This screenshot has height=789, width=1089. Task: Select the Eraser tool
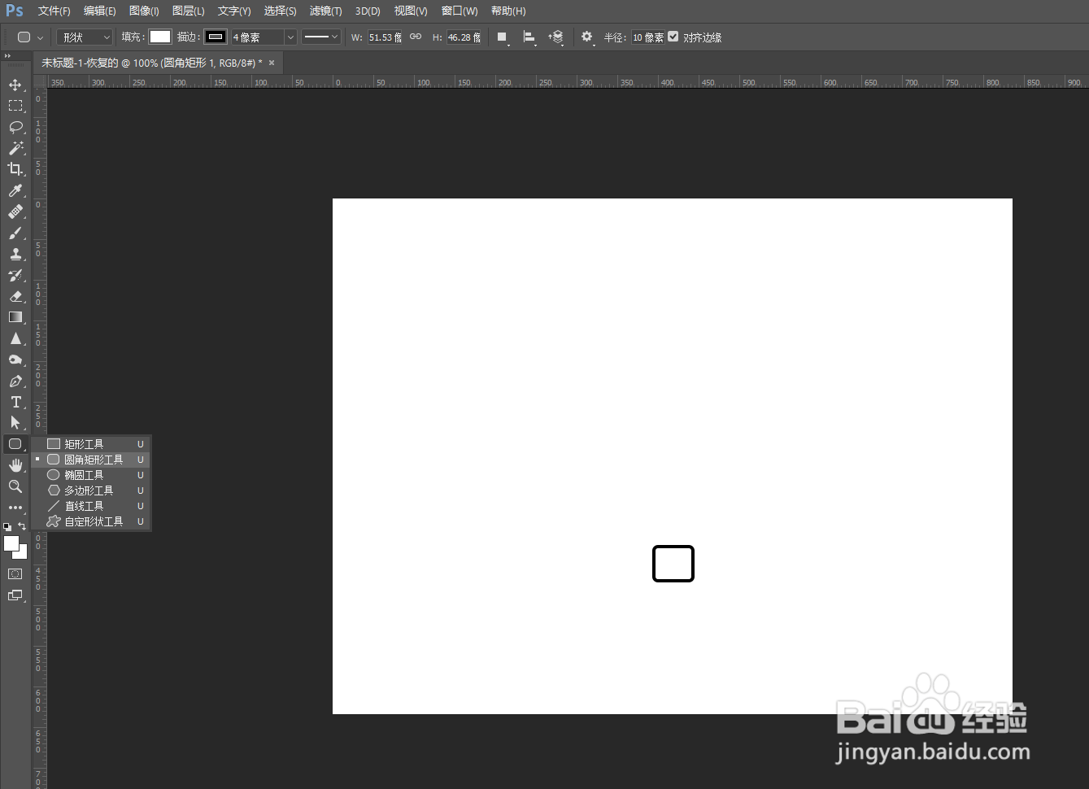pos(15,296)
